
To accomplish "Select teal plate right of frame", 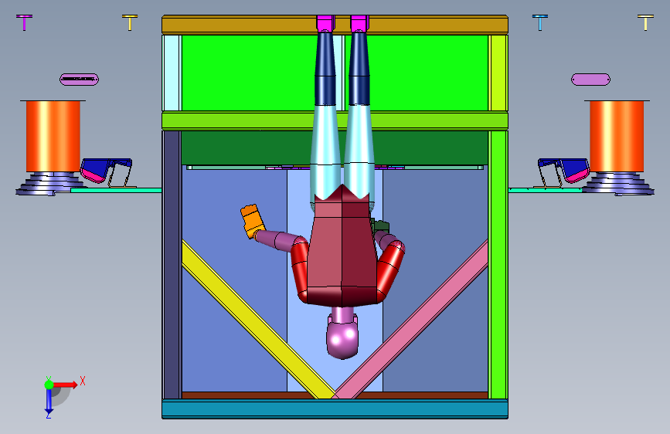I will click(x=546, y=190).
